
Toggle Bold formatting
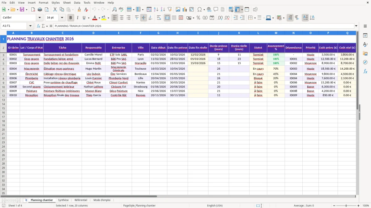pyautogui.click(x=70, y=18)
